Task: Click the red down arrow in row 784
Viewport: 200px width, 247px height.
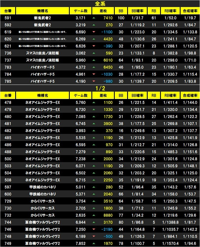Action: click(x=94, y=74)
